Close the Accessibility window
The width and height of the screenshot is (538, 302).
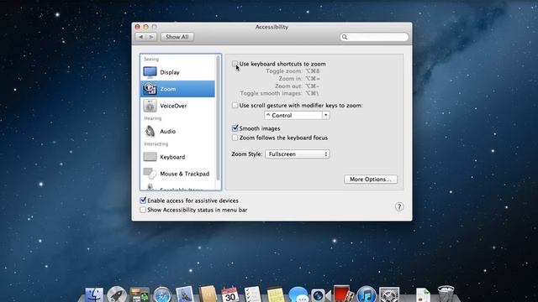pos(138,27)
